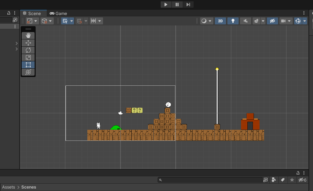Click the Project search-in-window icon
Screen dimensions: 313x191
coord(265,180)
